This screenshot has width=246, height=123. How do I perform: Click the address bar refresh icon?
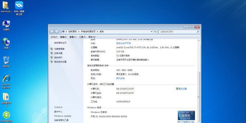(156, 32)
